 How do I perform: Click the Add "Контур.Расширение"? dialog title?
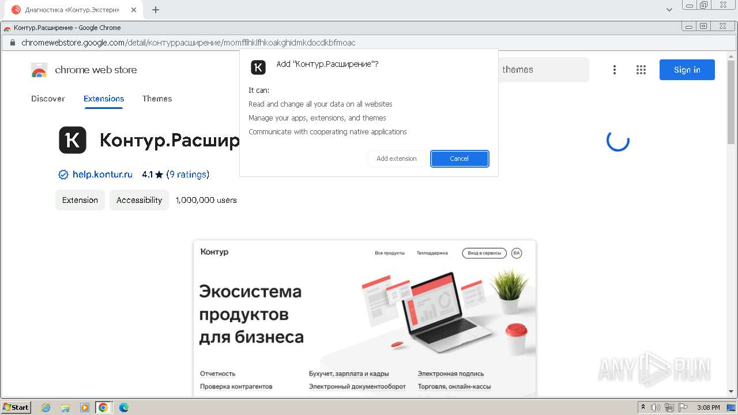327,64
